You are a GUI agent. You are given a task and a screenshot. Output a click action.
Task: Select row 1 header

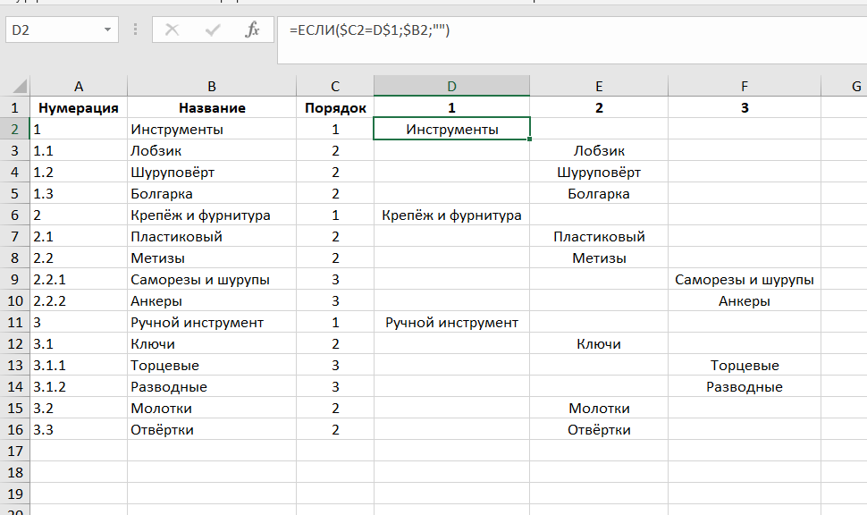pyautogui.click(x=15, y=108)
